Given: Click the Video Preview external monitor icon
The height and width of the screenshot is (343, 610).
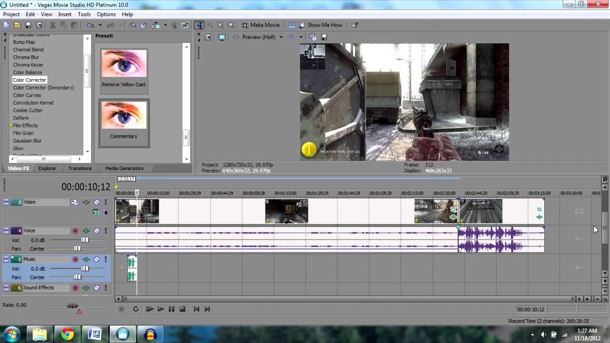Looking at the screenshot, I should pyautogui.click(x=222, y=37).
